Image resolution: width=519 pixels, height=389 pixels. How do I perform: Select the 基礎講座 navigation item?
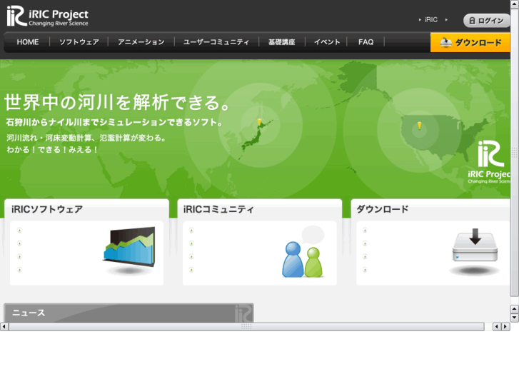tap(282, 42)
